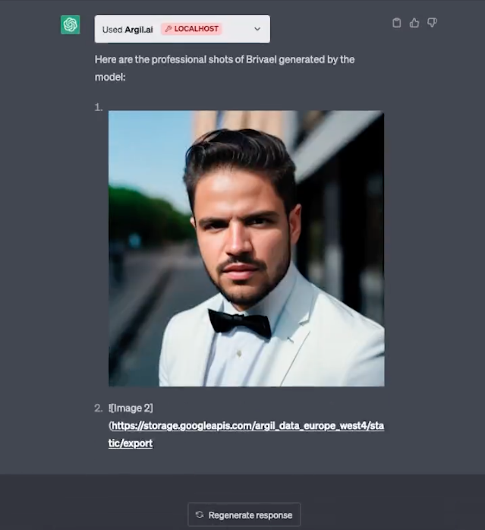Click the circular arrow icon beside Regenerate

pos(200,515)
